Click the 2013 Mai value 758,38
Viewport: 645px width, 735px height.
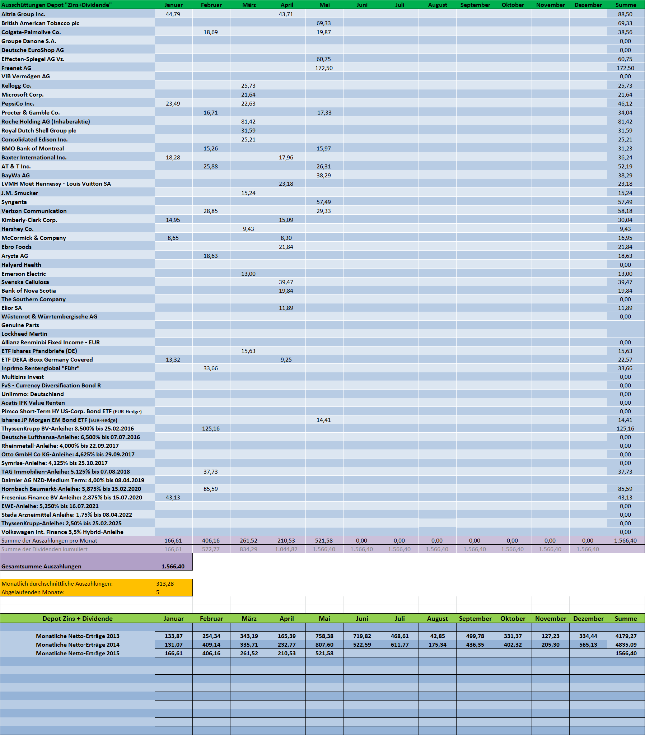coord(324,637)
